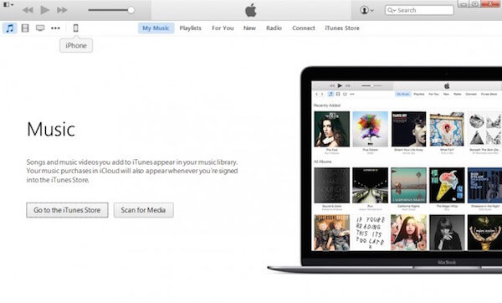Click Go to the iTunes Store button
502x303 pixels.
coord(67,210)
